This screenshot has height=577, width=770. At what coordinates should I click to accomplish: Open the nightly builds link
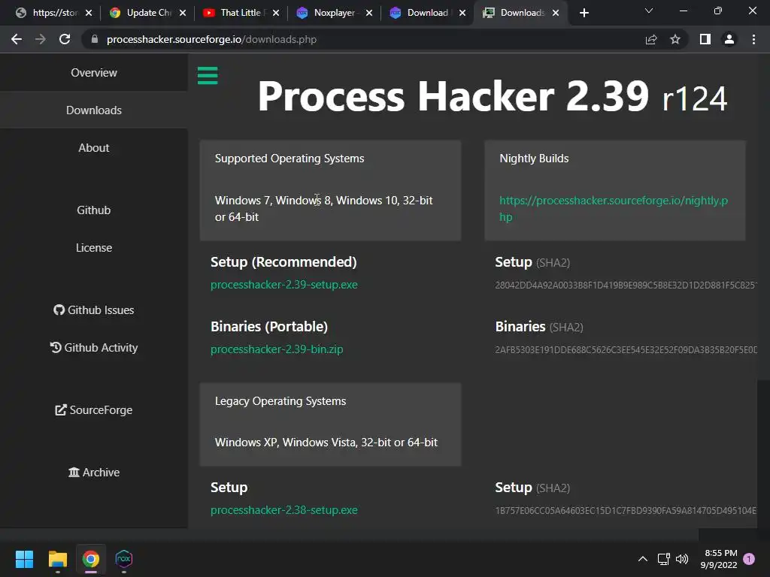pos(614,209)
